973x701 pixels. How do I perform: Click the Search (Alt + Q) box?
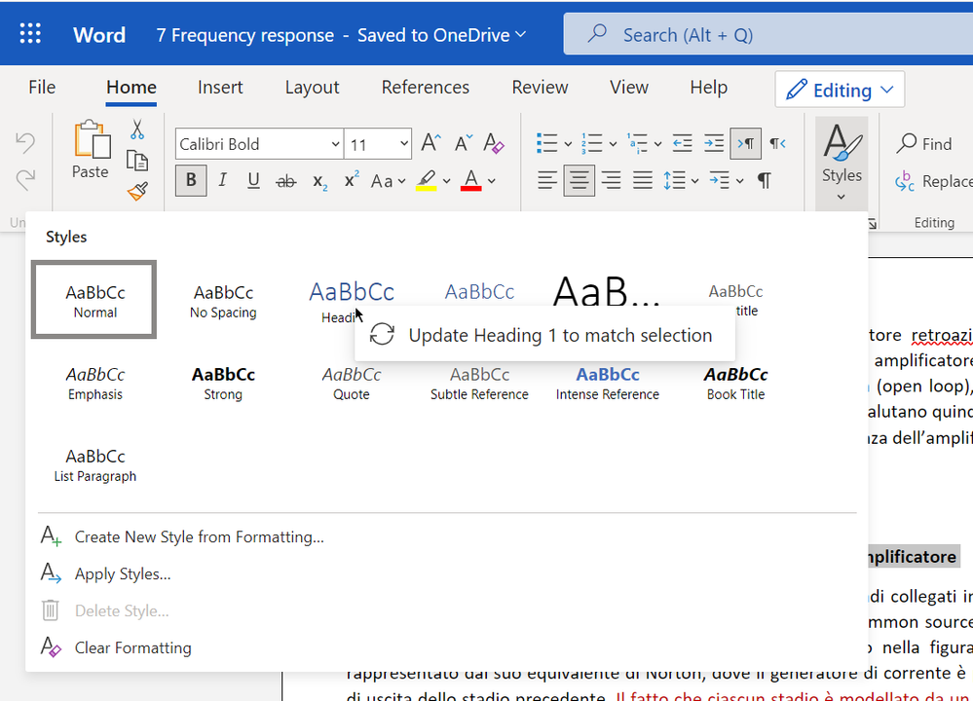click(768, 35)
